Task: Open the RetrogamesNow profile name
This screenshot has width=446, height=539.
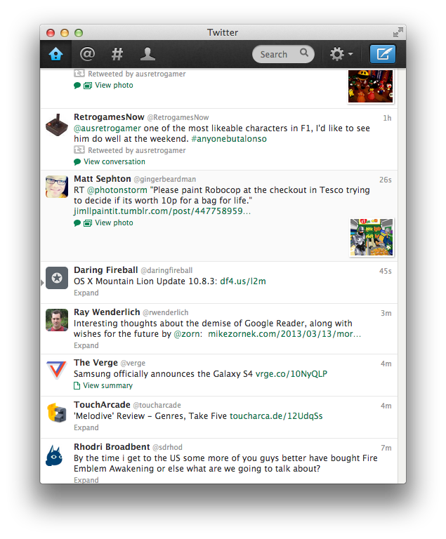Action: coord(109,117)
